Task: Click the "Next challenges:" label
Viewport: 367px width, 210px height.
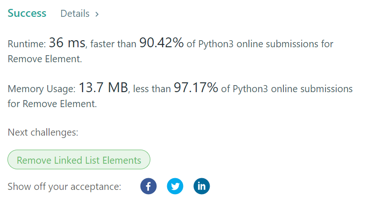Action: pos(43,132)
